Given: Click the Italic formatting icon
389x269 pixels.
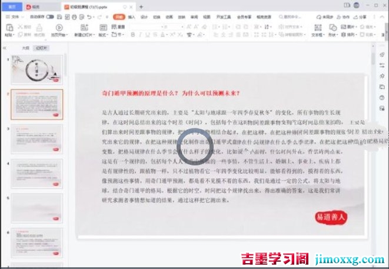Looking at the screenshot, I should click(140, 35).
